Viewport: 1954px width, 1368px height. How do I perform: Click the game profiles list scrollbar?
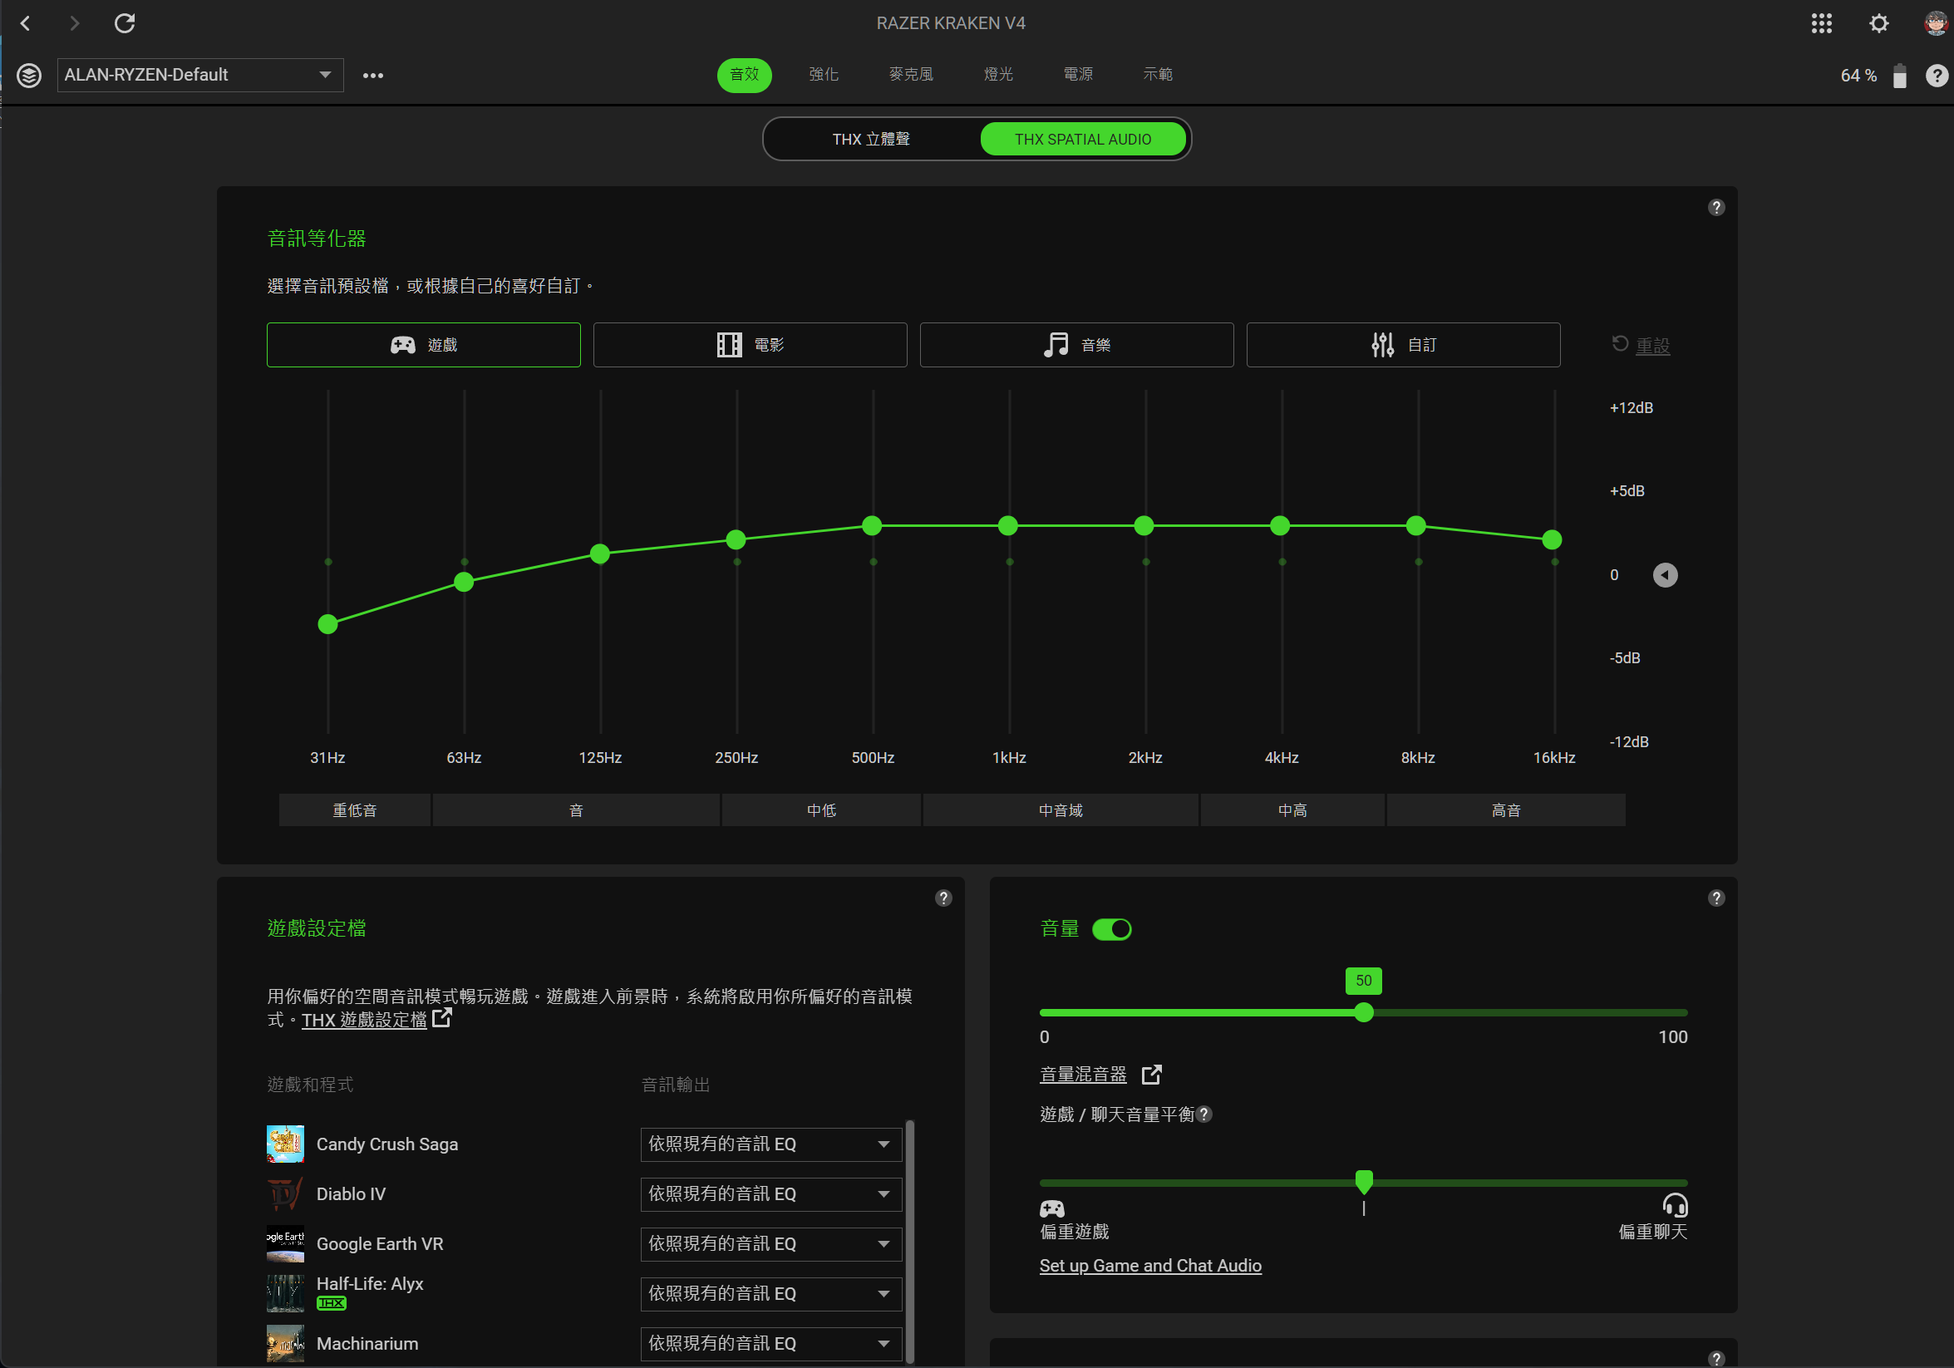tap(910, 1242)
